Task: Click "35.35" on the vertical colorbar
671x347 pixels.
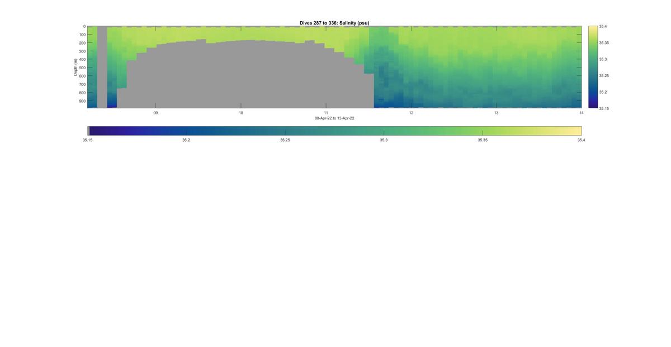Action: click(604, 42)
